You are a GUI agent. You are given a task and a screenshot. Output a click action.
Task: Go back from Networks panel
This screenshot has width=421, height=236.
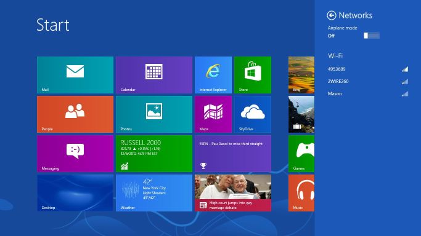click(332, 15)
